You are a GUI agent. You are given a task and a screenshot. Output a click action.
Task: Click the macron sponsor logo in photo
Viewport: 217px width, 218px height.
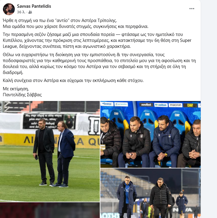(x=176, y=105)
